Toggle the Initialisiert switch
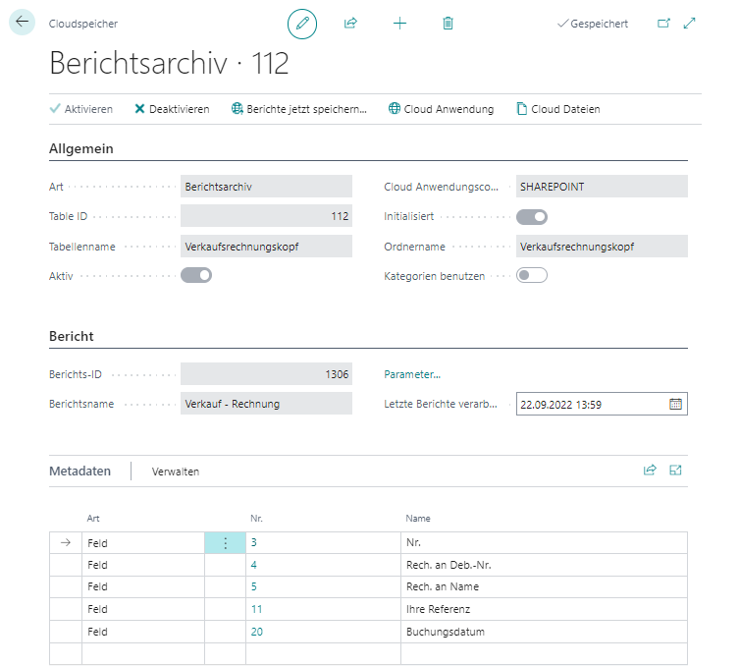Viewport: 739px width, 666px height. pyautogui.click(x=532, y=217)
